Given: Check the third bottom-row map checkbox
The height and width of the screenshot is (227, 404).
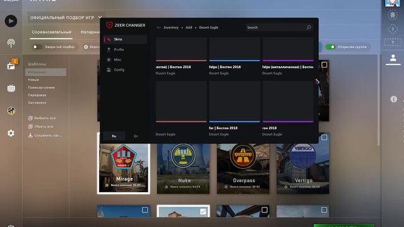Looking at the screenshot, I should [x=264, y=210].
